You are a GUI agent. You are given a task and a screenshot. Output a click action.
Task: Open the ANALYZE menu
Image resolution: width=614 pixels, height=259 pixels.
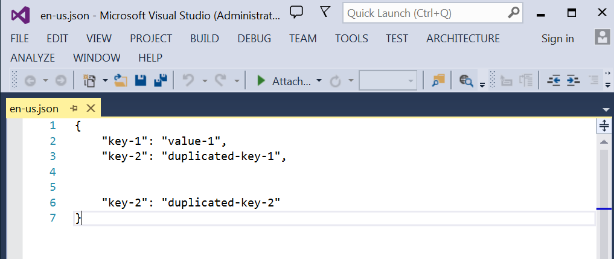33,58
